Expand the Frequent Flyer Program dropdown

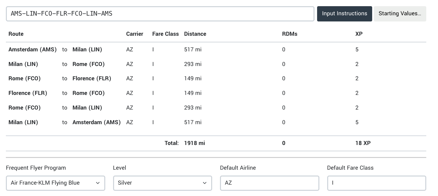tap(55, 183)
